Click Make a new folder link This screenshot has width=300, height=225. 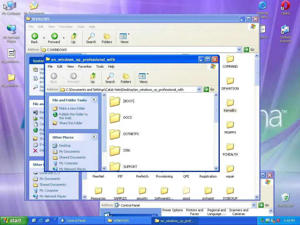pyautogui.click(x=72, y=108)
